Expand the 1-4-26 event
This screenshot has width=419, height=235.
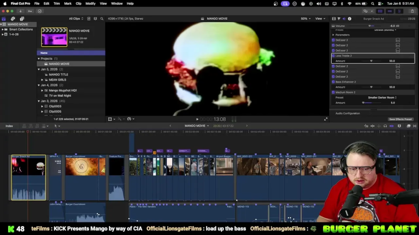pos(3,34)
